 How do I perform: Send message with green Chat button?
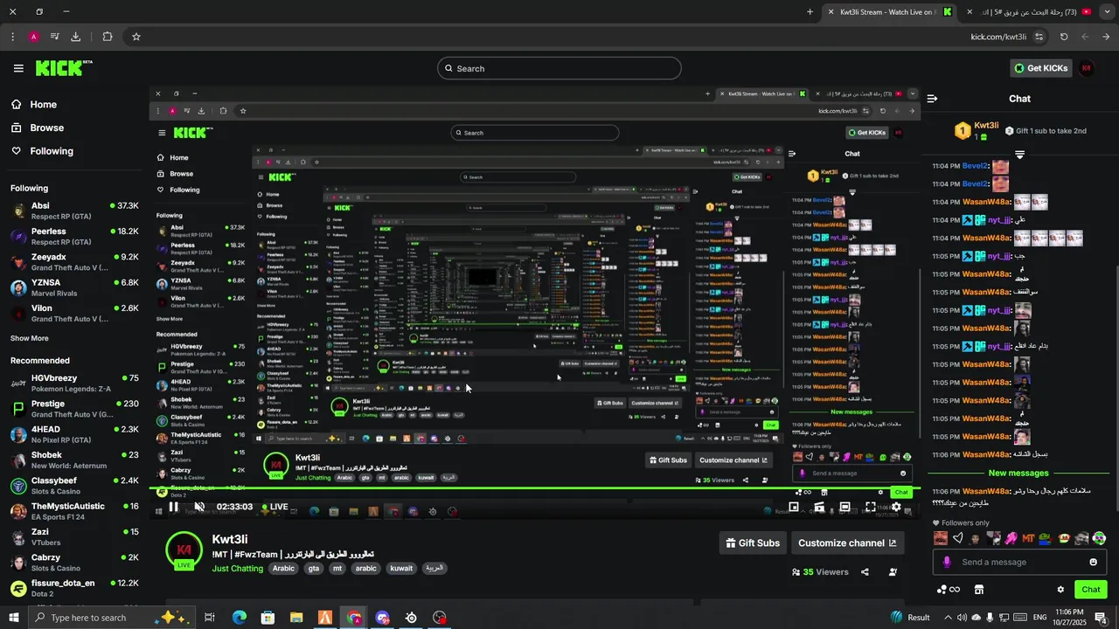pos(1091,590)
